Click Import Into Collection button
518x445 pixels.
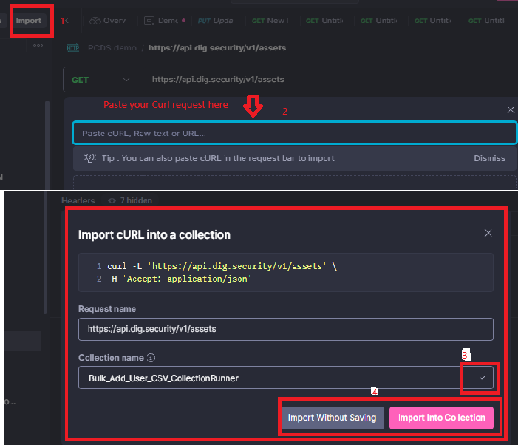point(441,418)
